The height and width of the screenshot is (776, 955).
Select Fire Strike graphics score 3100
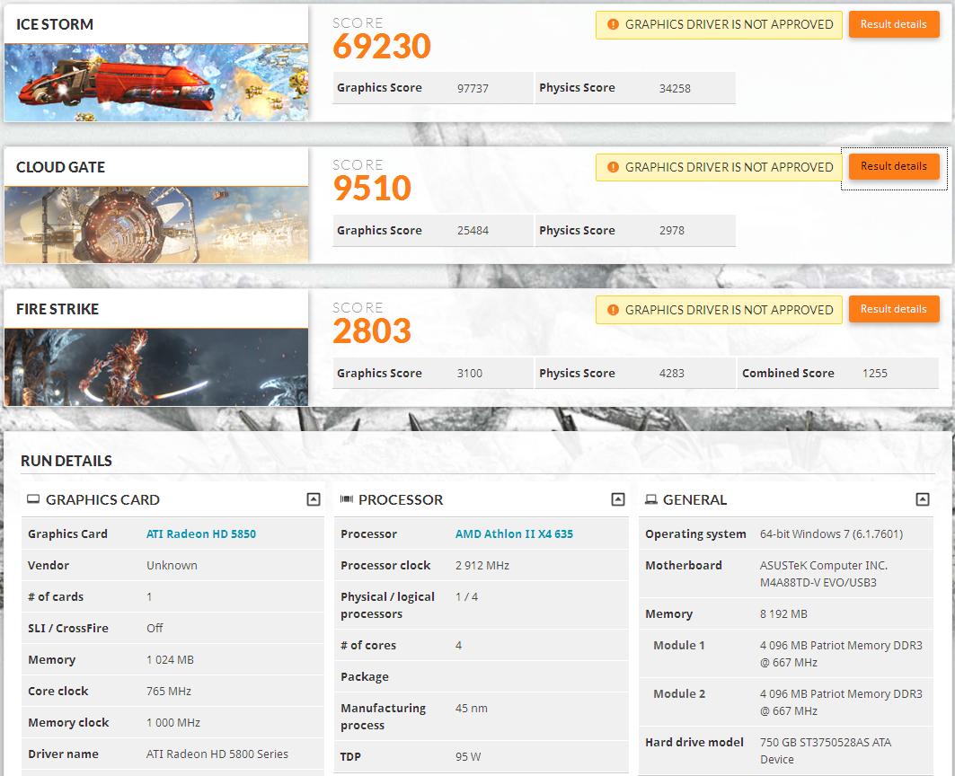point(470,374)
